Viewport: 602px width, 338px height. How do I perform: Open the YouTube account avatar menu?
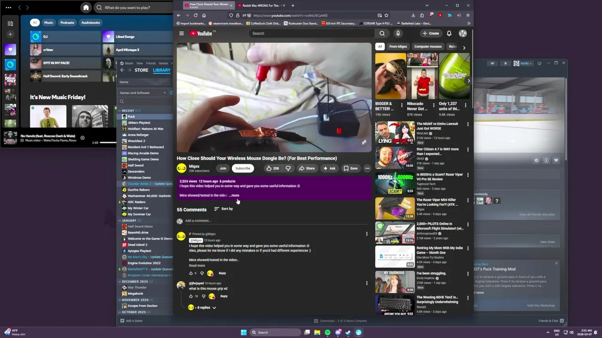pos(463,33)
